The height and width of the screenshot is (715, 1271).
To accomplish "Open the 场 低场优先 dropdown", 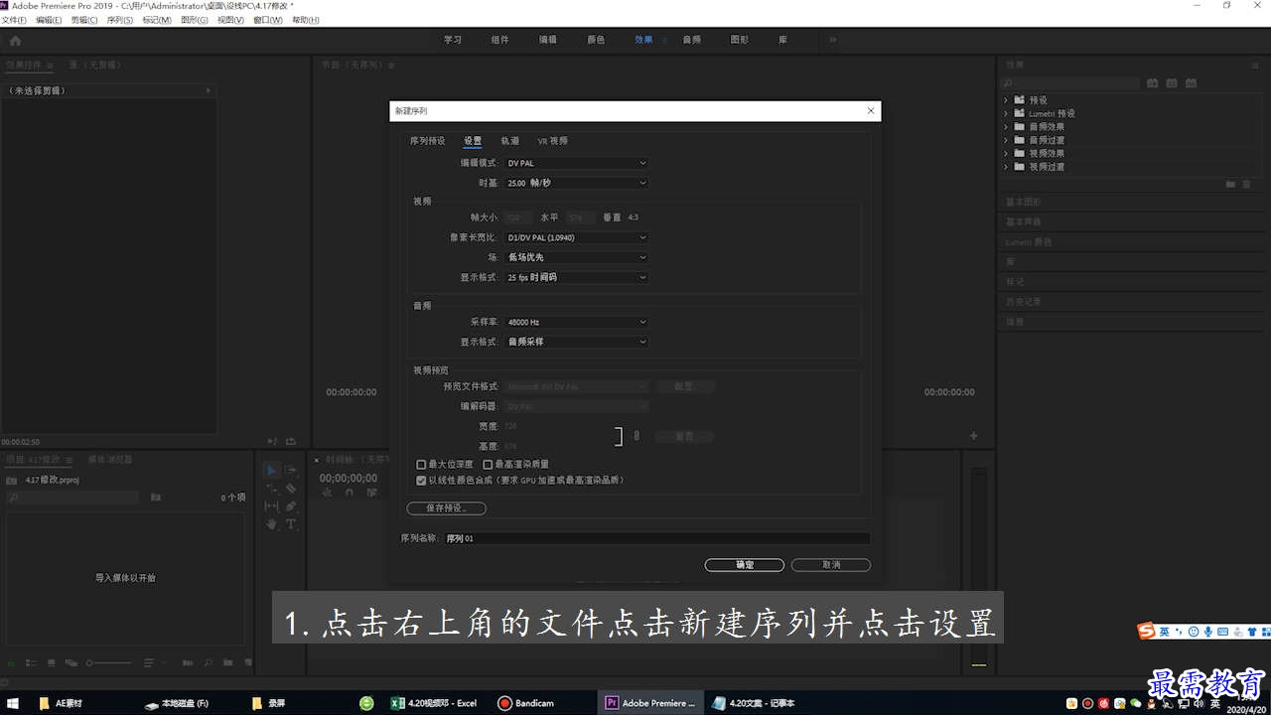I will coord(576,257).
